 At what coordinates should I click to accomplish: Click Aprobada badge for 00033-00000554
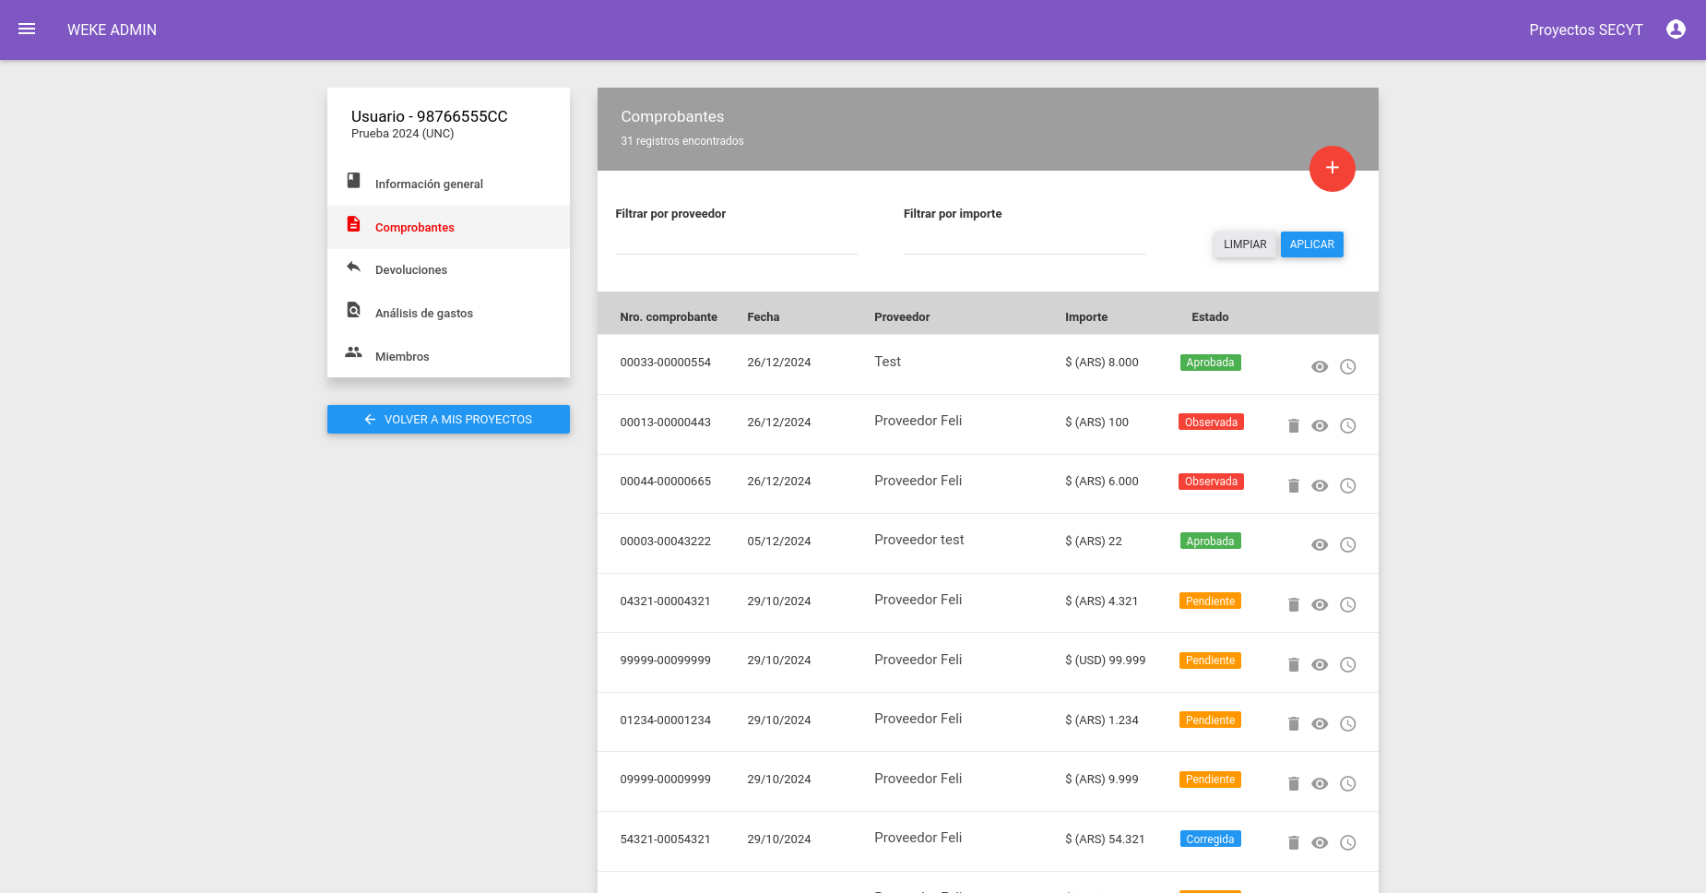coord(1210,363)
